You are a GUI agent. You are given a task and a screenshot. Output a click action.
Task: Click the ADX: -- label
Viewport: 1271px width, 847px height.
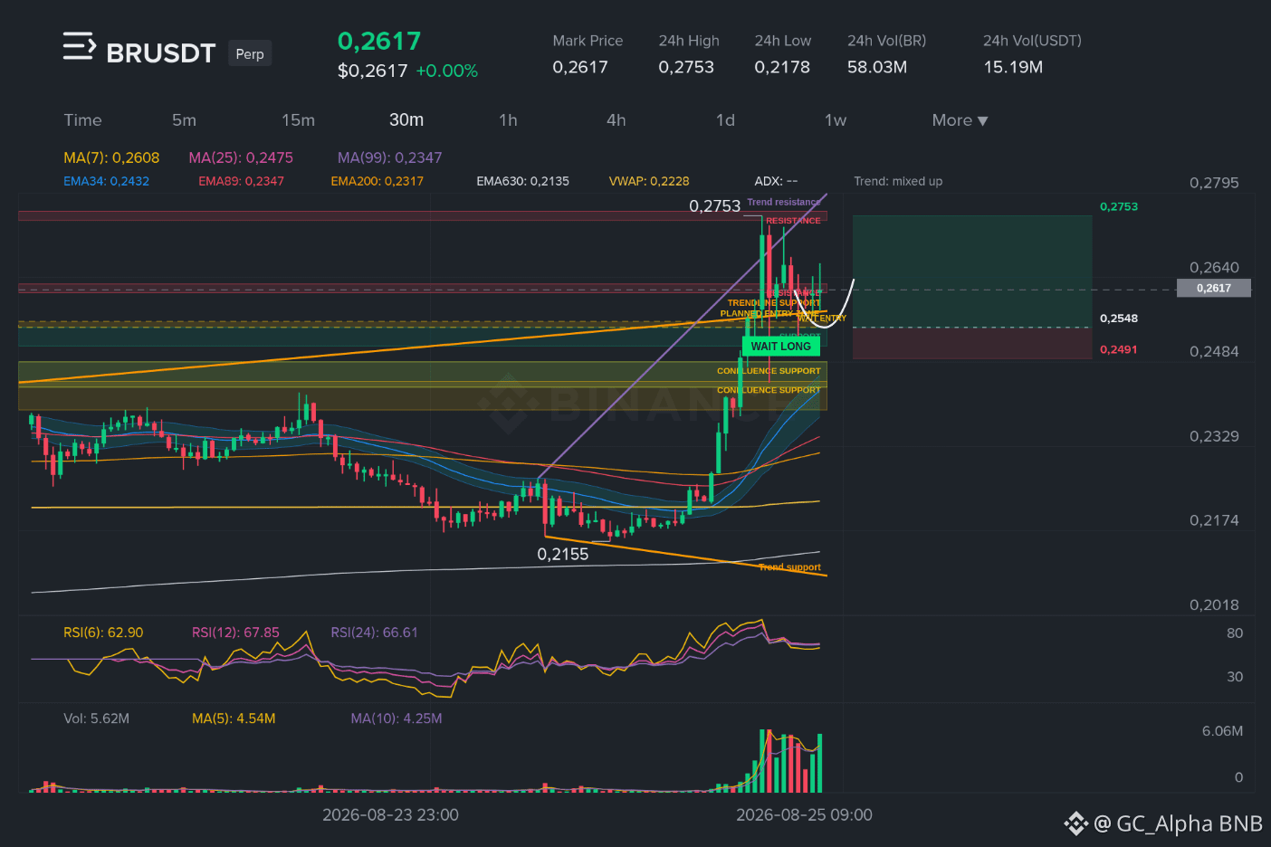point(776,181)
